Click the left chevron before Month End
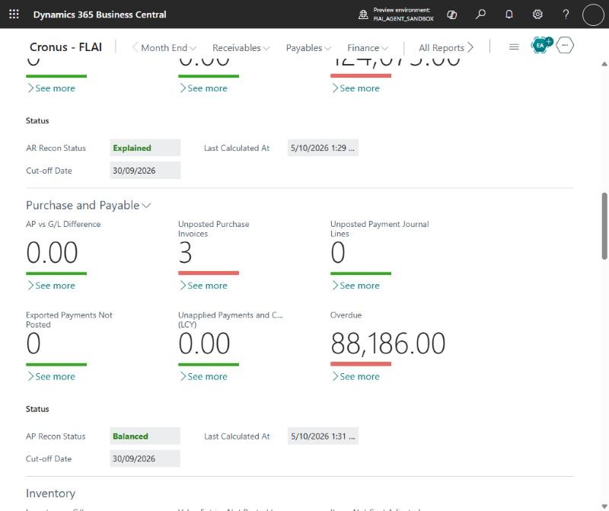 pyautogui.click(x=135, y=47)
